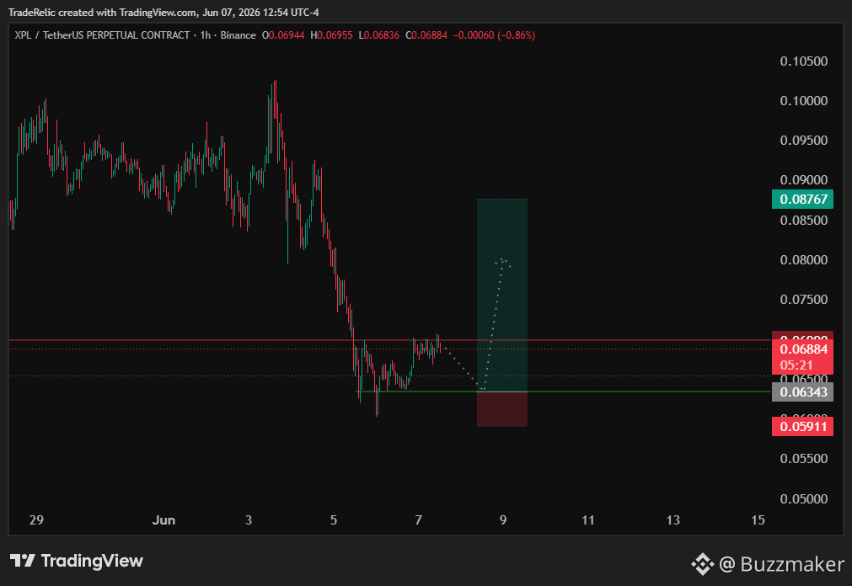Viewport: 852px width, 586px height.
Task: Click the open value O0.06944
Action: pyautogui.click(x=283, y=35)
